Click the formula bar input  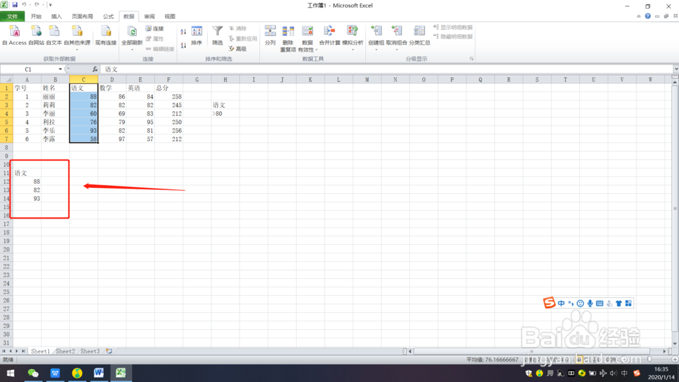[x=388, y=69]
